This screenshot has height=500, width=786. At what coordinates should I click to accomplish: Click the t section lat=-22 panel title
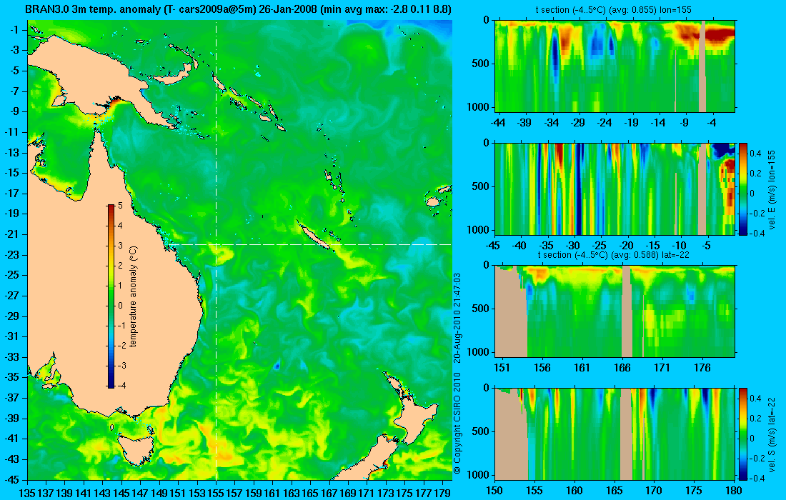point(615,255)
